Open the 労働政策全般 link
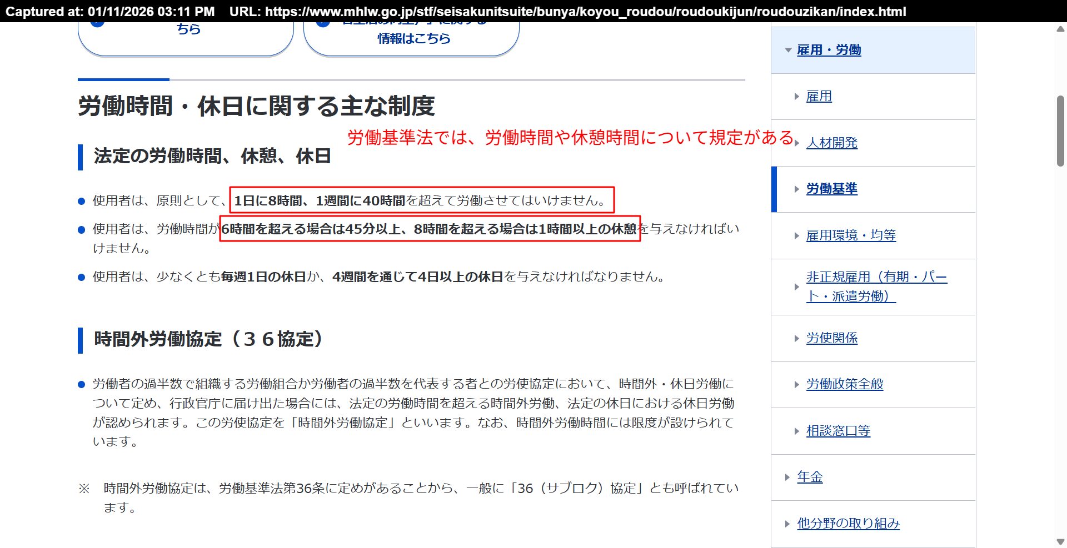 (845, 384)
